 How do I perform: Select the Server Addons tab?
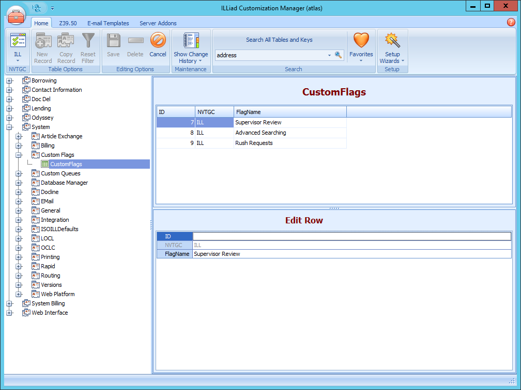pyautogui.click(x=157, y=23)
